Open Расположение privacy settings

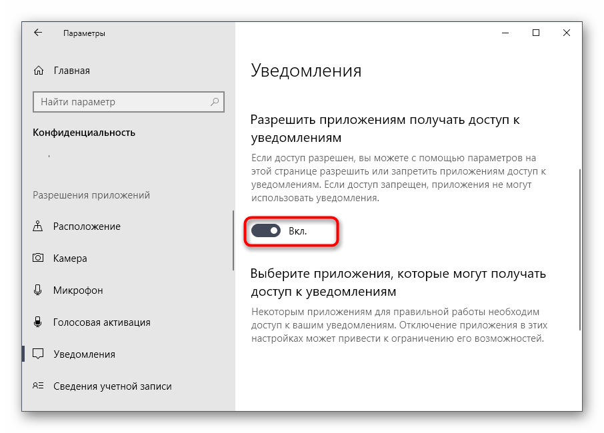87,226
